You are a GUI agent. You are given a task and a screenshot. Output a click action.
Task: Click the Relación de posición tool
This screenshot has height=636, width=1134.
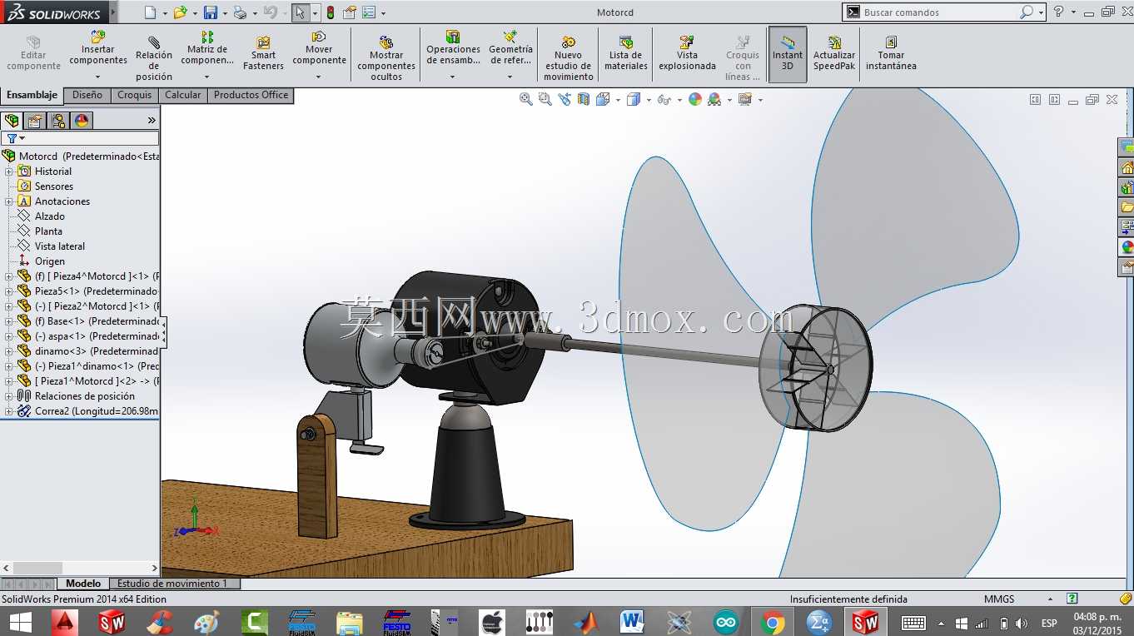[x=154, y=58]
